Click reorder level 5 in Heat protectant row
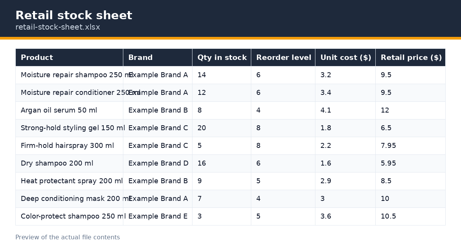Screen dimensions: 461x252 point(283,181)
